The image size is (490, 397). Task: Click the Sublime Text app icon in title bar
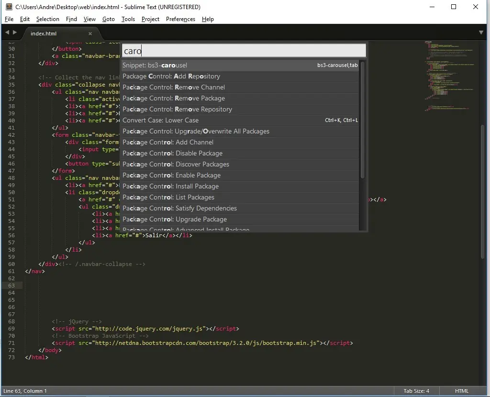[x=9, y=7]
